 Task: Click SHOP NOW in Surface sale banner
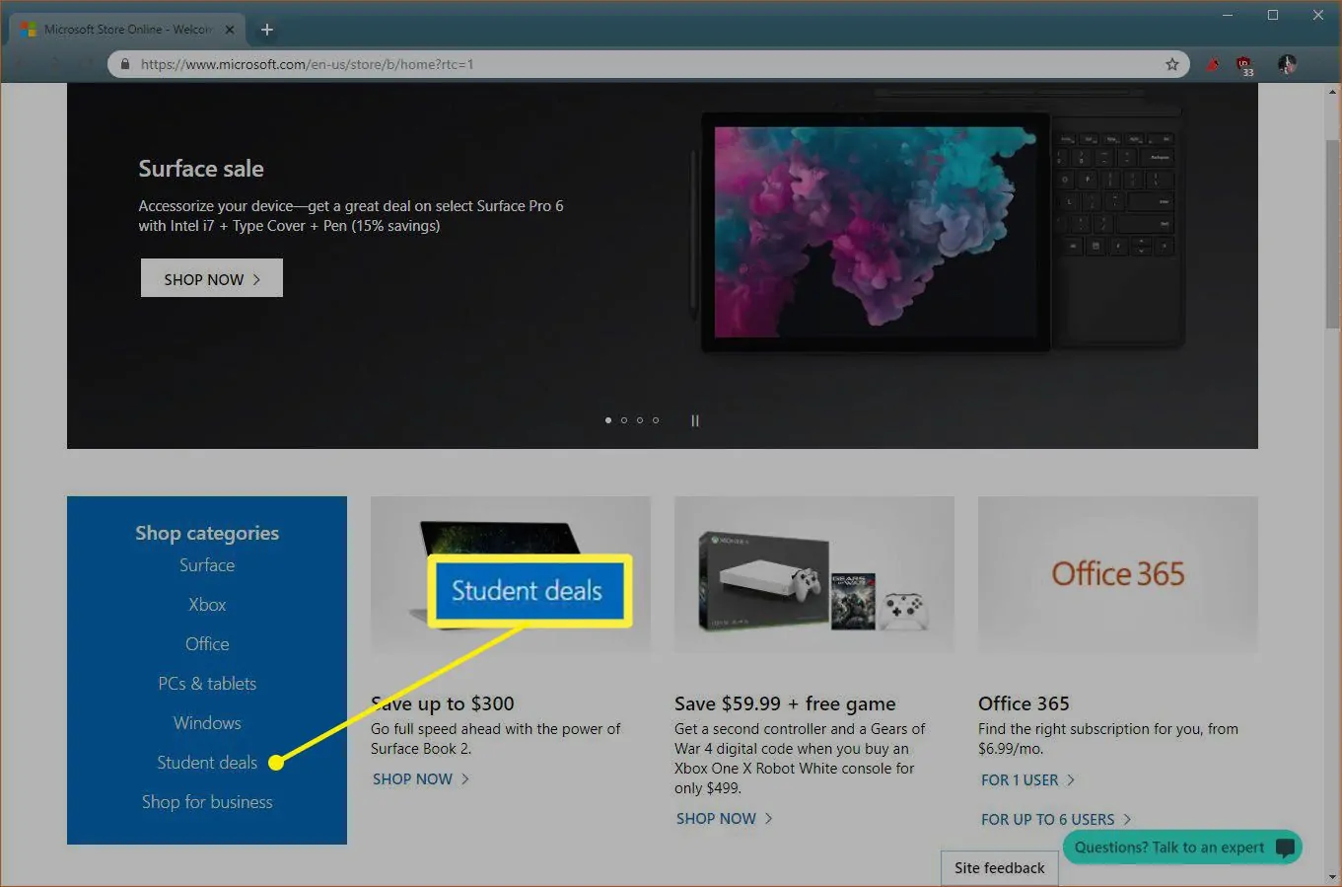point(212,278)
